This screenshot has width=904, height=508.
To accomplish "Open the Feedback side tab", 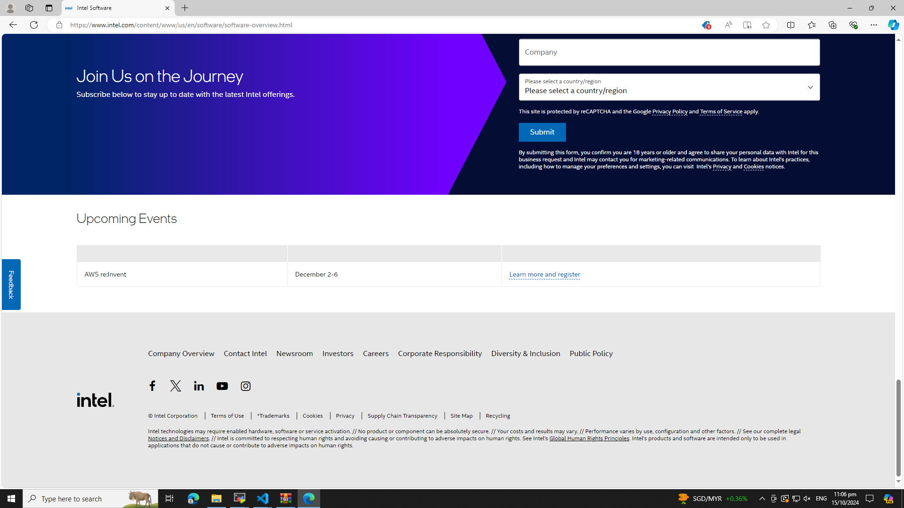I will tap(11, 285).
